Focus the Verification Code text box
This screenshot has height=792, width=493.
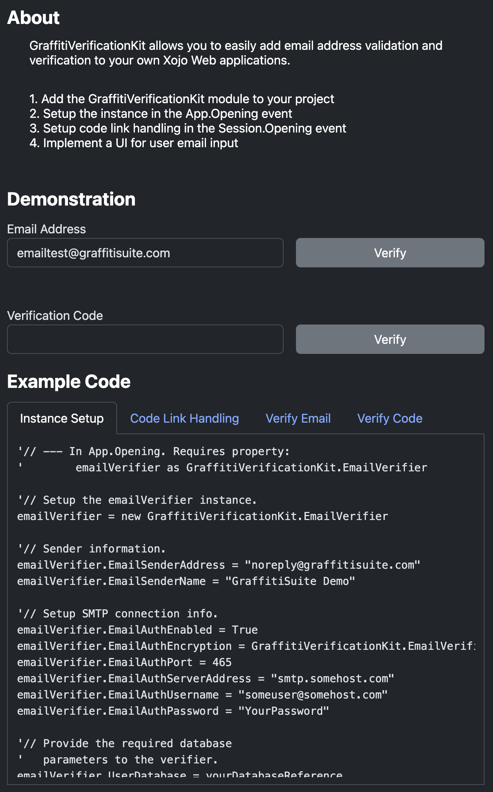[145, 339]
